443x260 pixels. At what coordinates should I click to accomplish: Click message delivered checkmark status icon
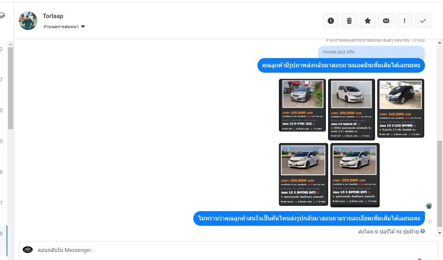coord(430,222)
